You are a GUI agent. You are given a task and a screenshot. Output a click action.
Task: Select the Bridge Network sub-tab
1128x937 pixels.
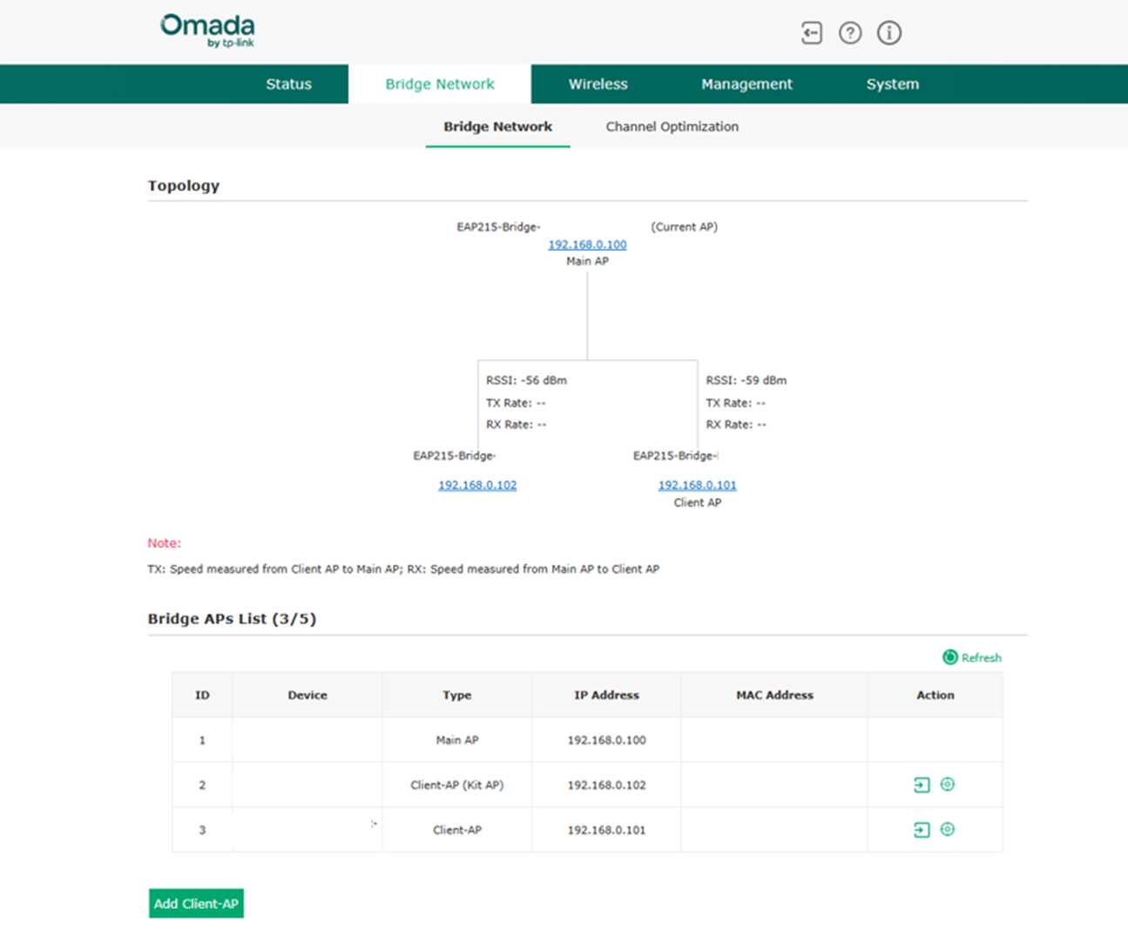pos(497,127)
